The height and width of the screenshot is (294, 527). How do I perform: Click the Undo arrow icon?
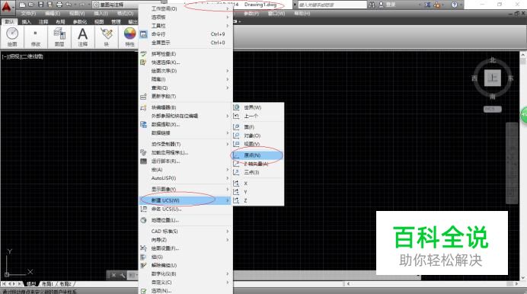69,5
